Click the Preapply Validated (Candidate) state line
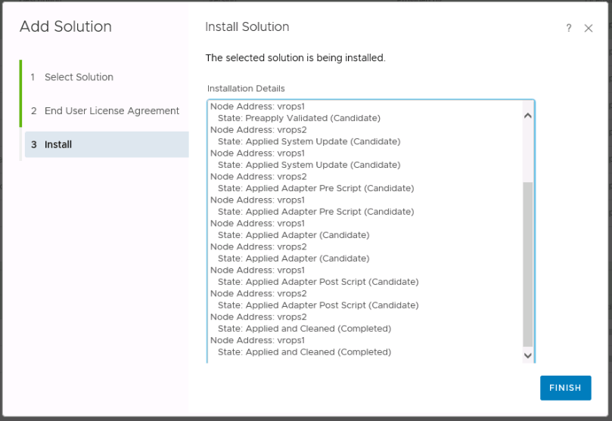The image size is (612, 421). coord(299,118)
